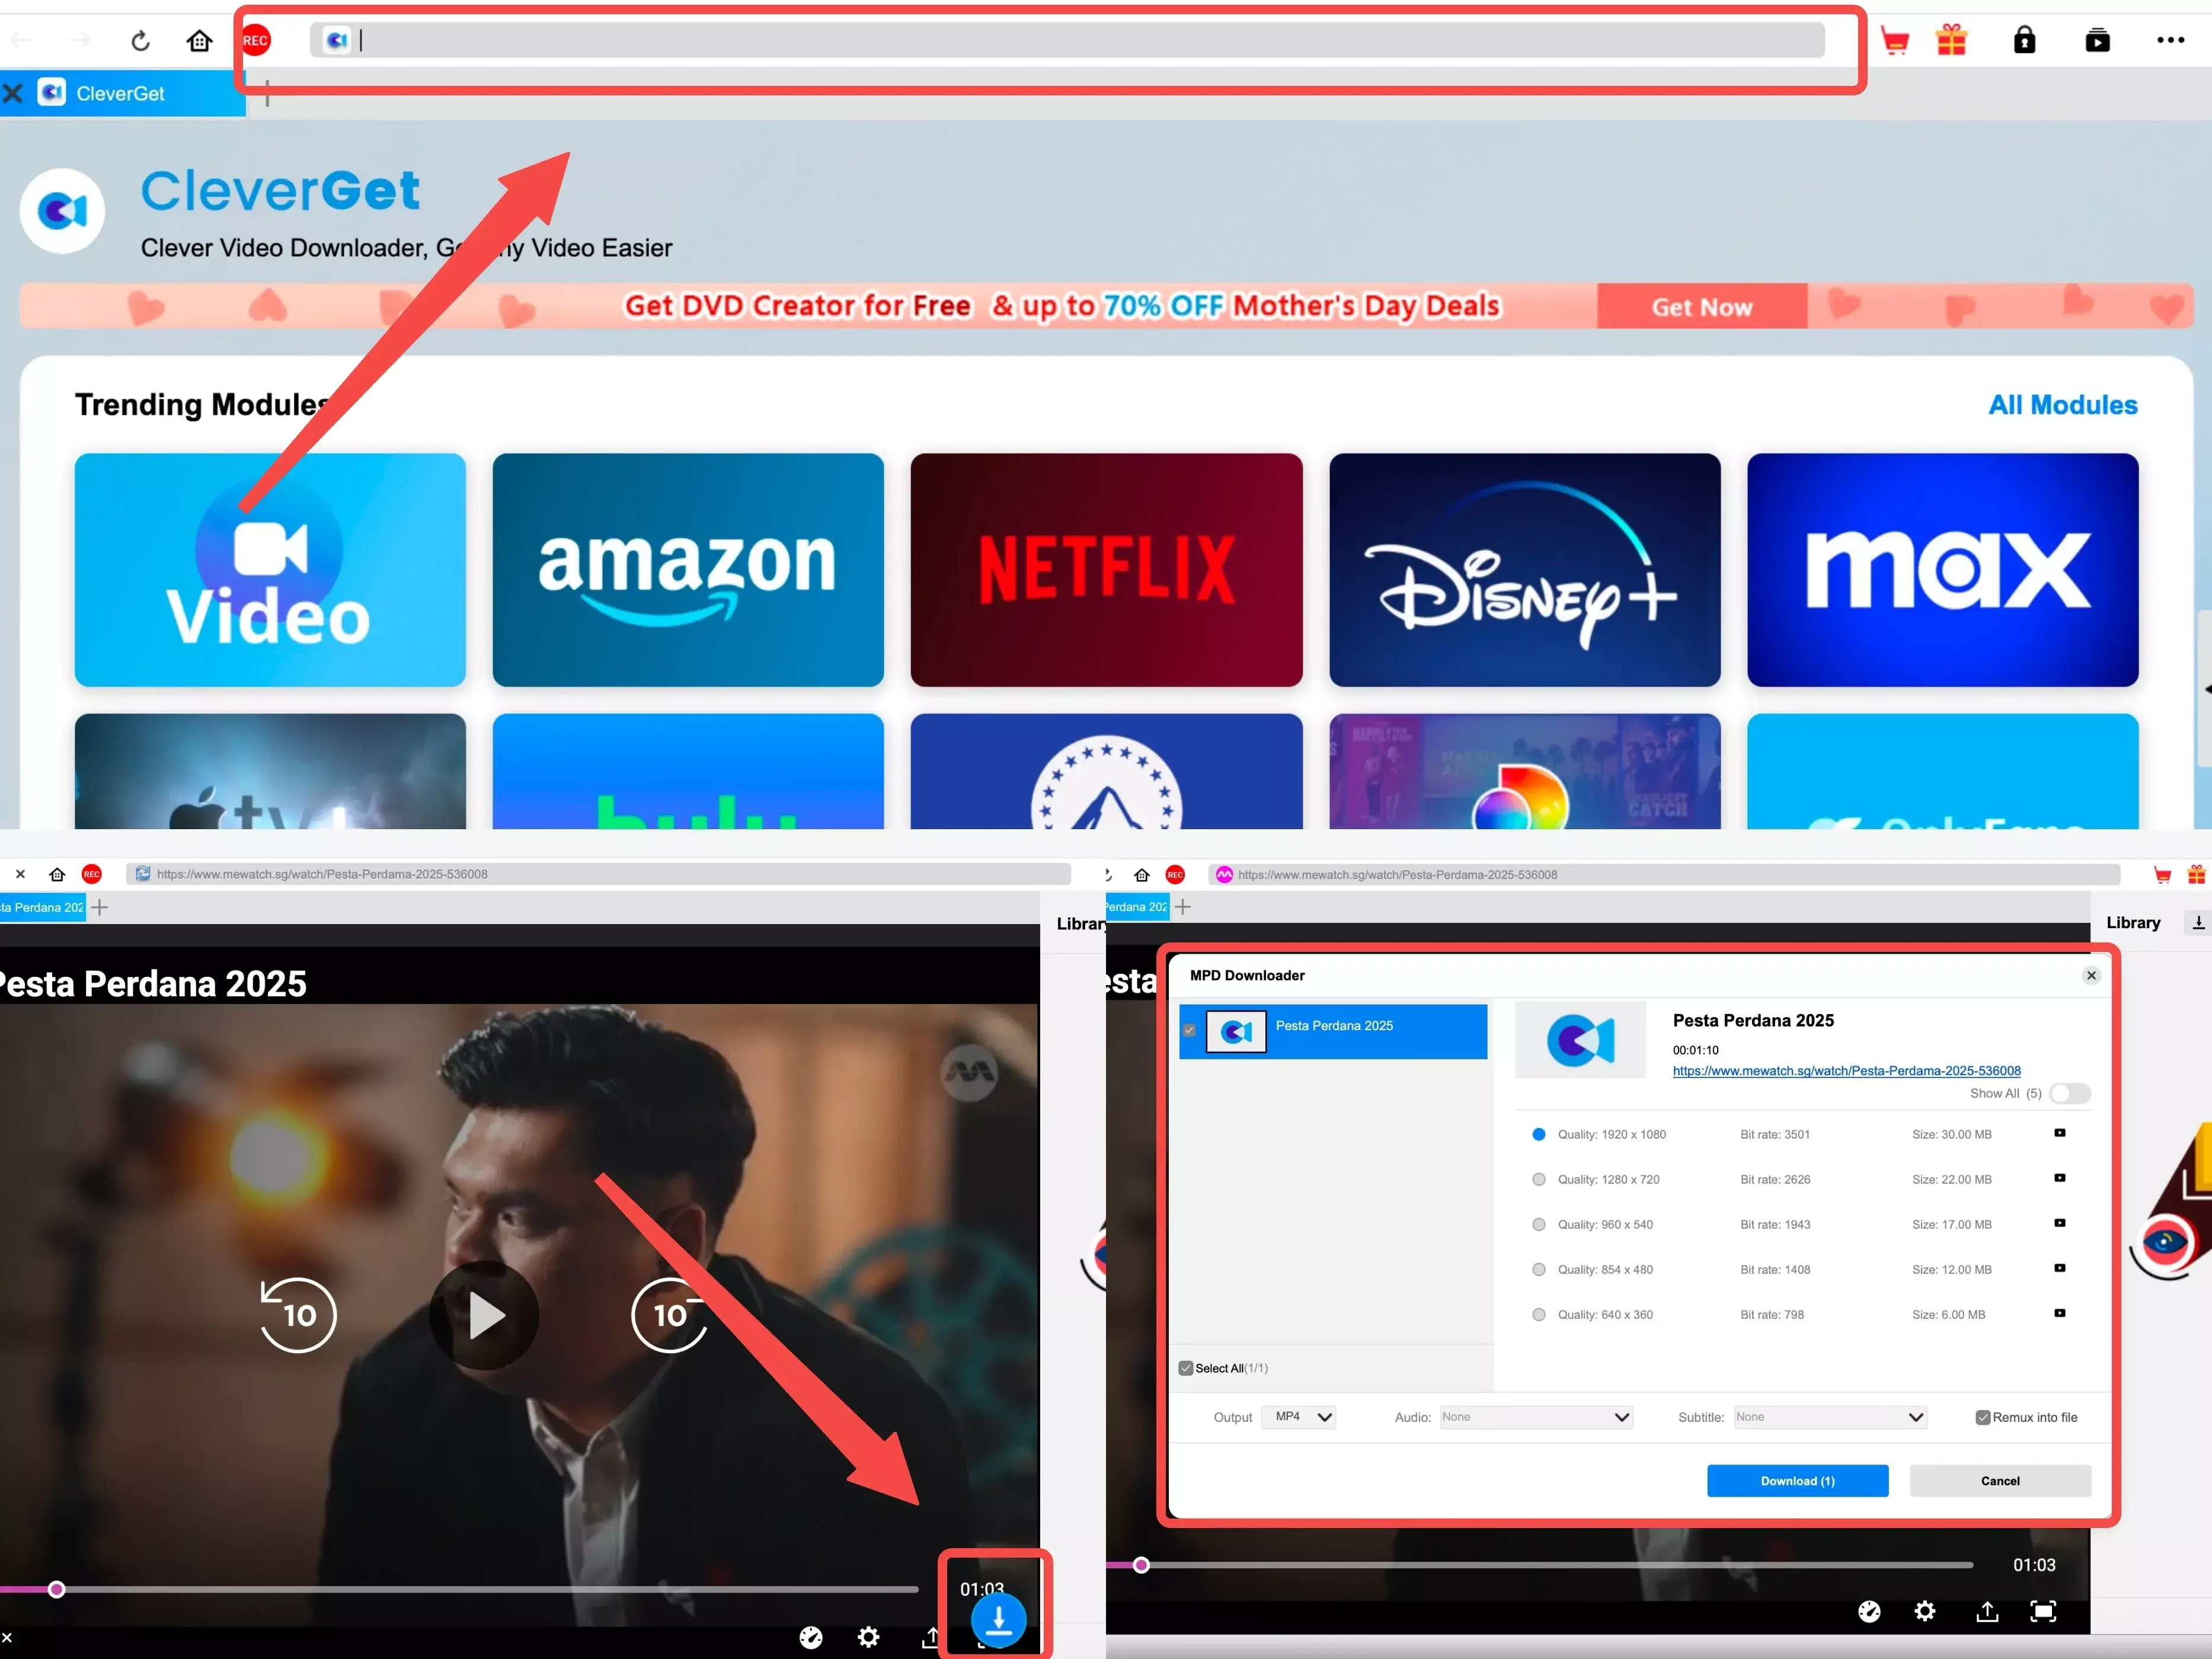Click the Cancel button in dialog
The width and height of the screenshot is (2212, 1659).
pos(2000,1481)
